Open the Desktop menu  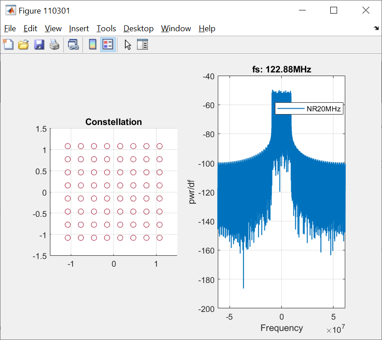(x=138, y=28)
